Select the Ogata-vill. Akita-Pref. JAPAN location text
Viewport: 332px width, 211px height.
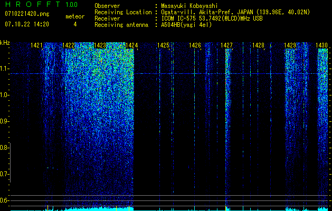tap(235, 12)
